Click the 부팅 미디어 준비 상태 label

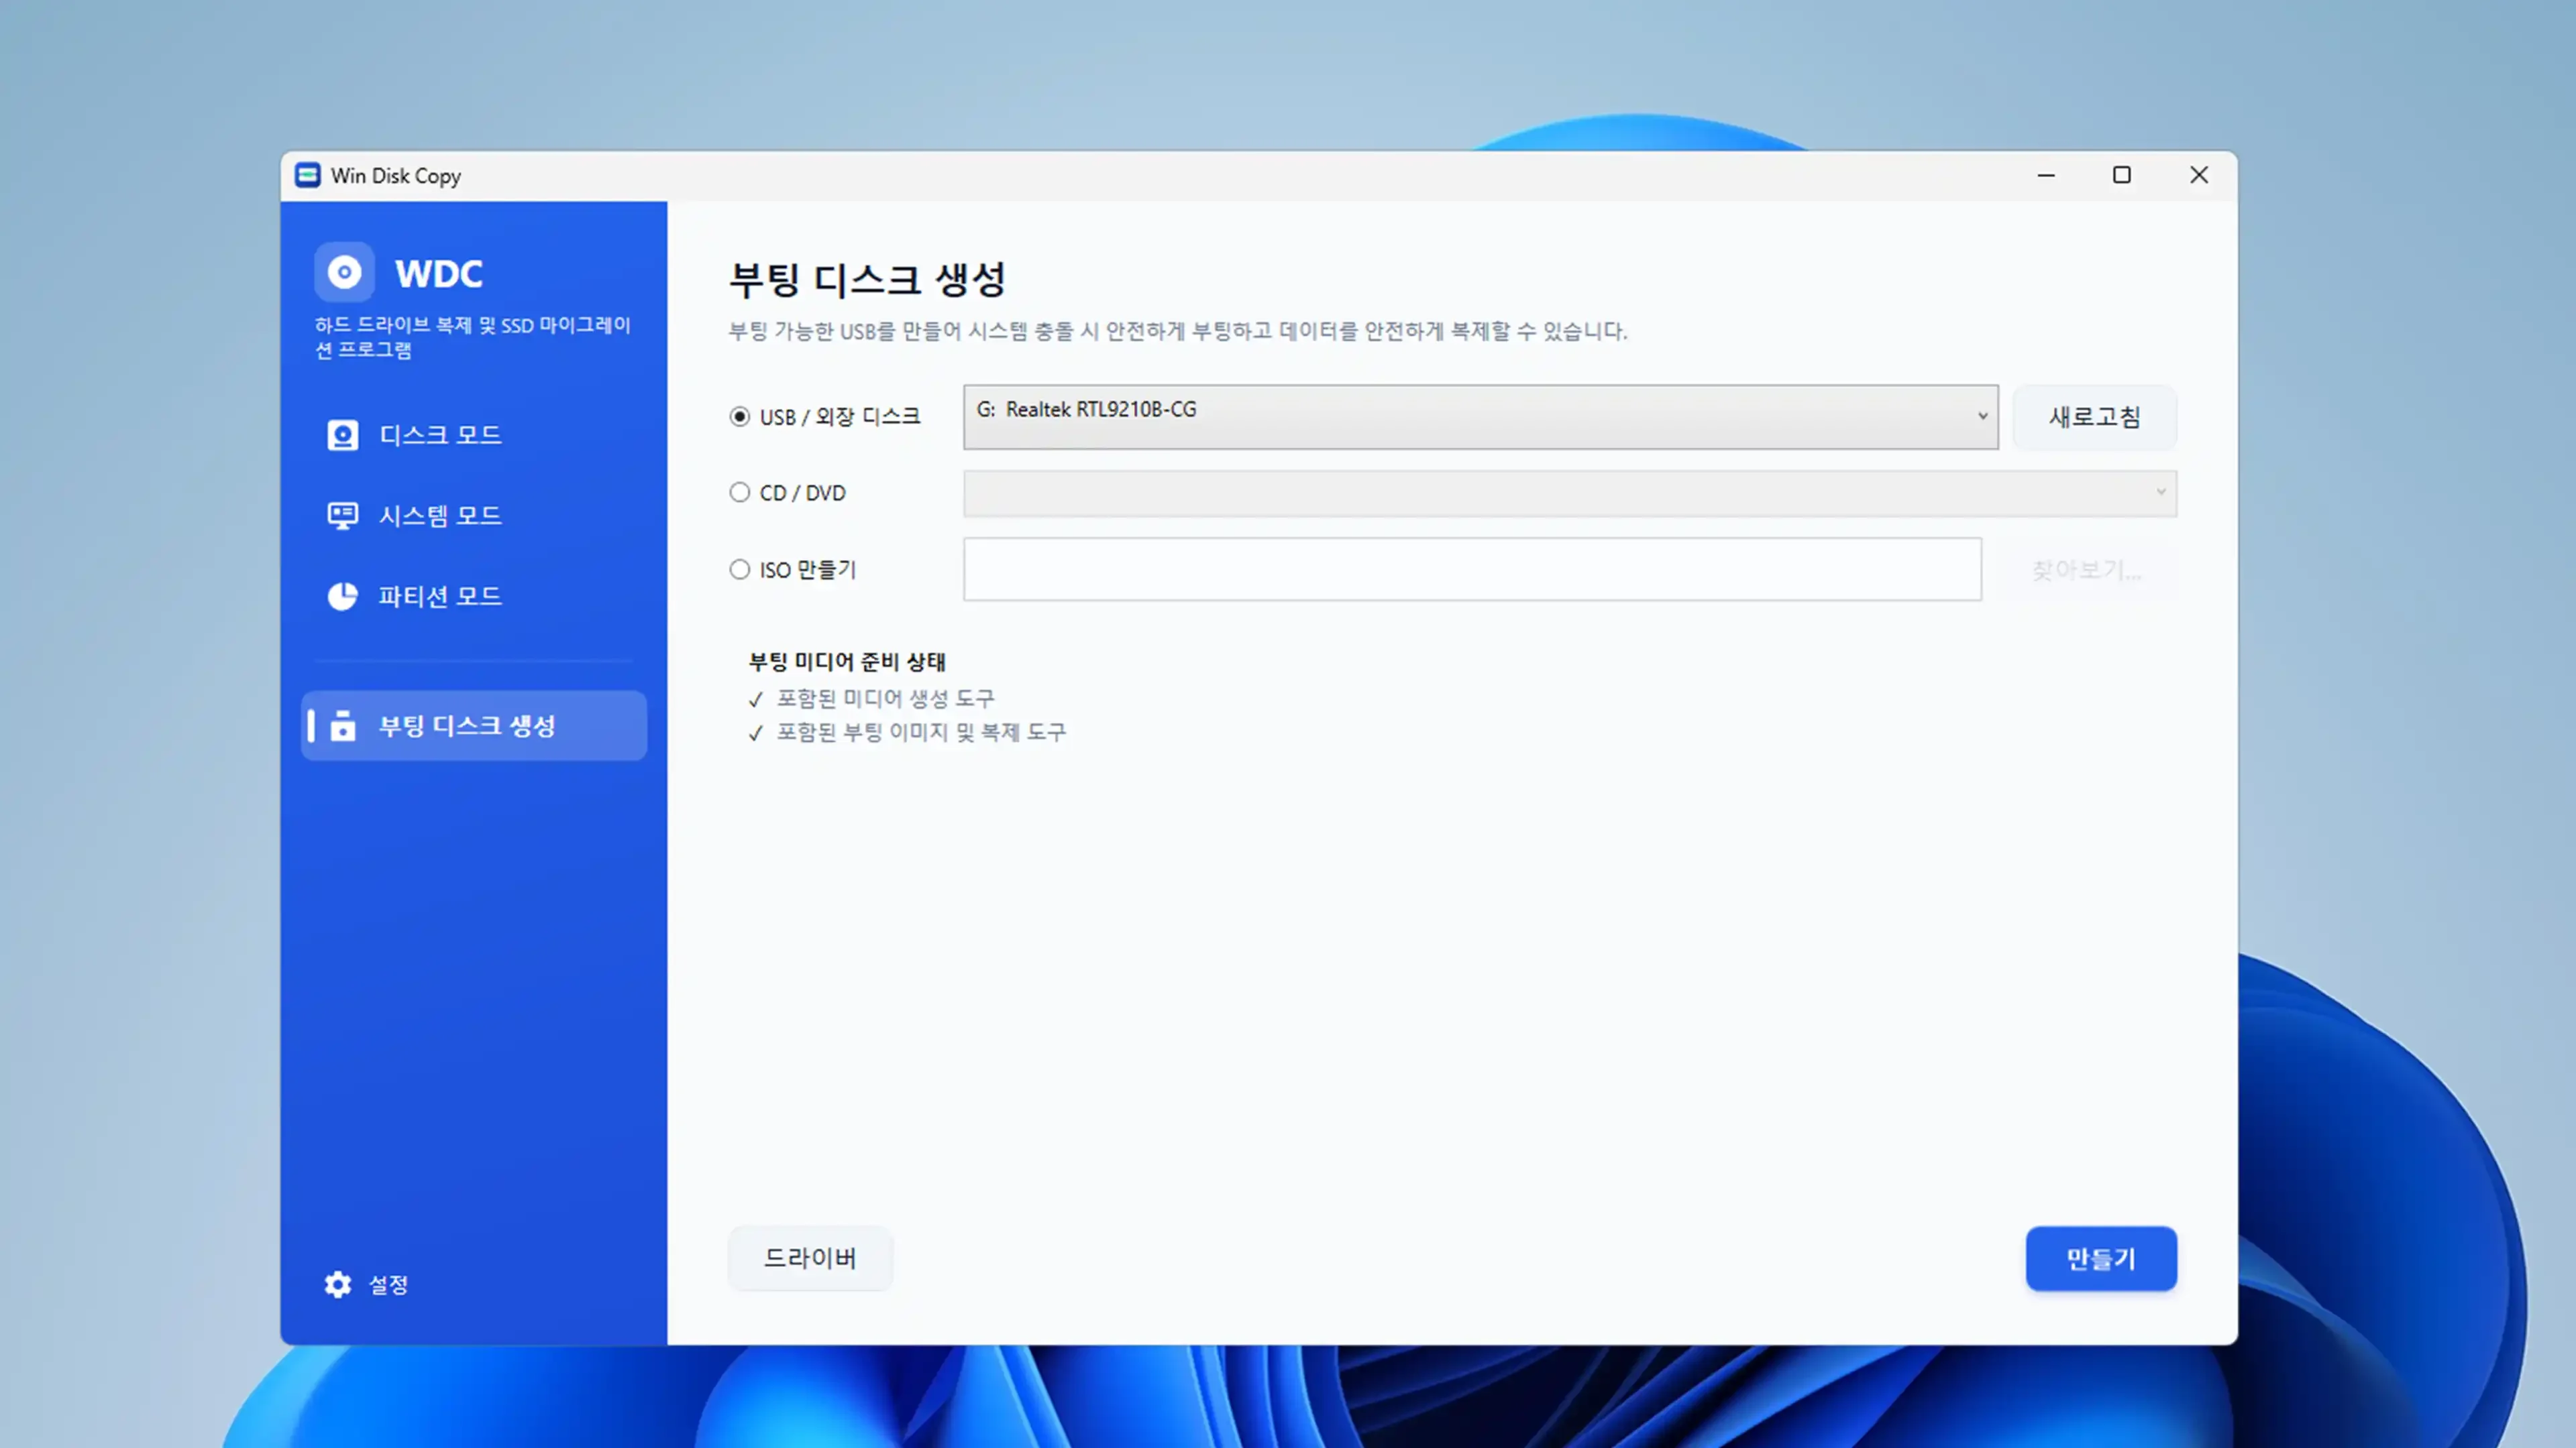847,662
